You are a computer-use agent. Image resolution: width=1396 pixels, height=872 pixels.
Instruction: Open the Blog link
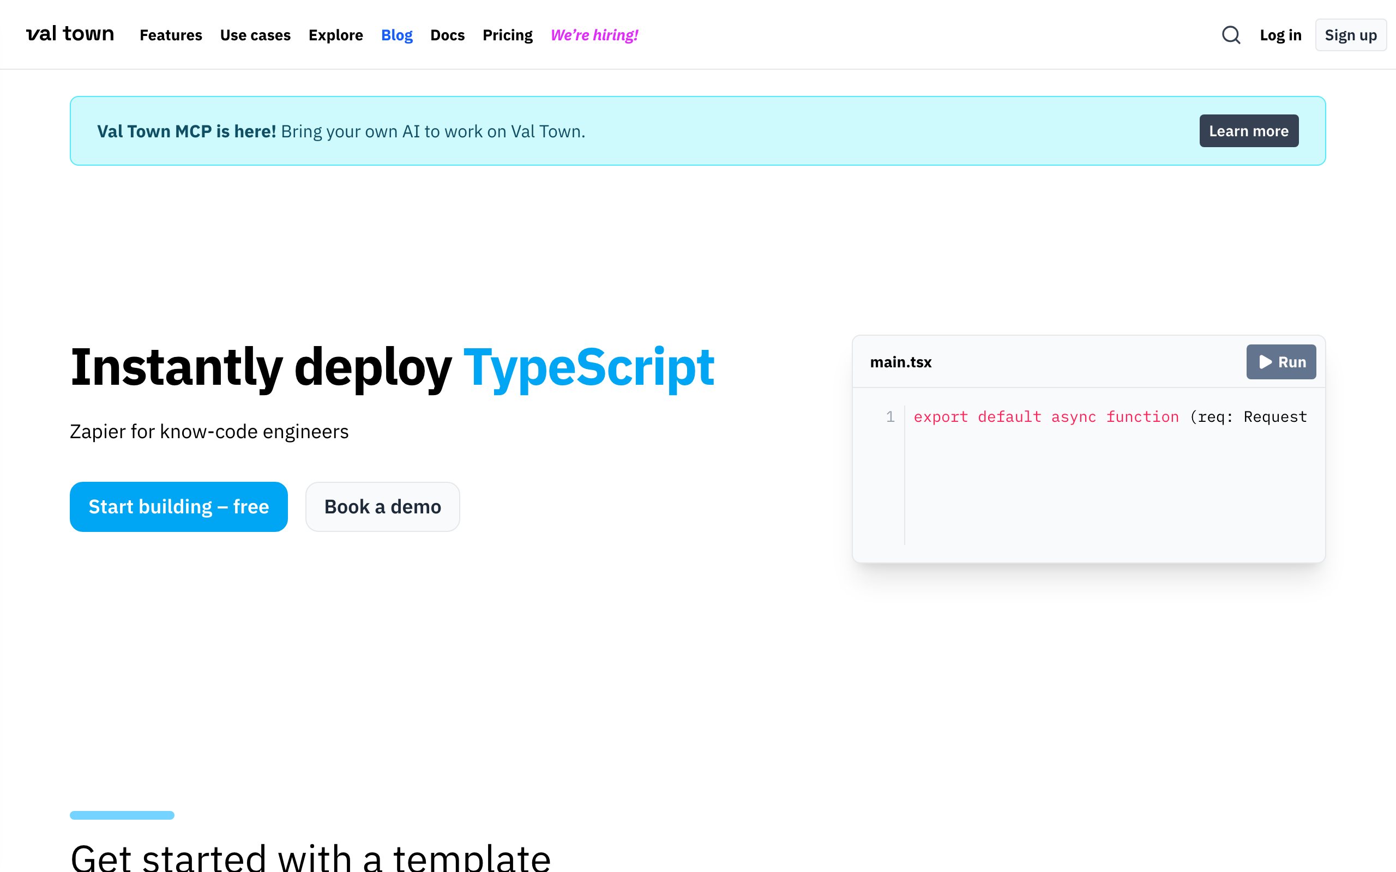pyautogui.click(x=396, y=35)
